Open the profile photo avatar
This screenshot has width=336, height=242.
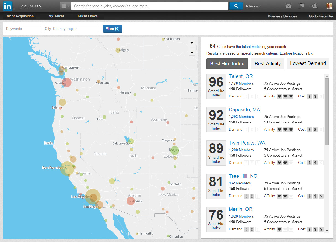(329, 6)
